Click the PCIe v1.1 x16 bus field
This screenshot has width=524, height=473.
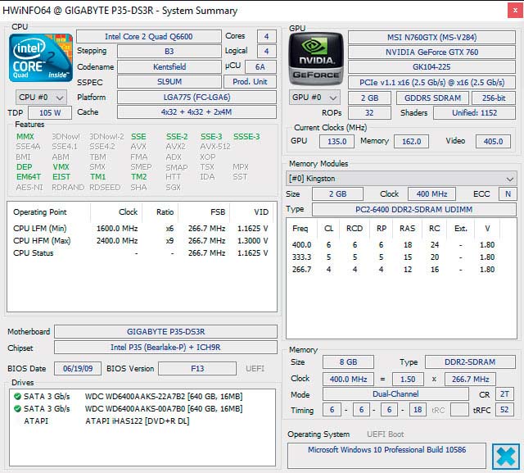click(431, 82)
